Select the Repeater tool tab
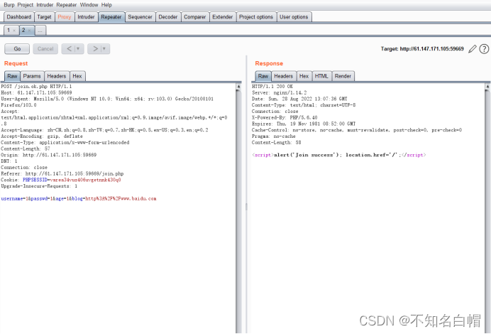Image resolution: width=491 pixels, height=334 pixels. click(111, 17)
